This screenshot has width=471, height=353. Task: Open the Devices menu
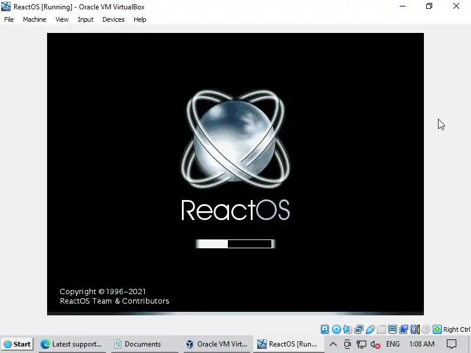pos(113,19)
